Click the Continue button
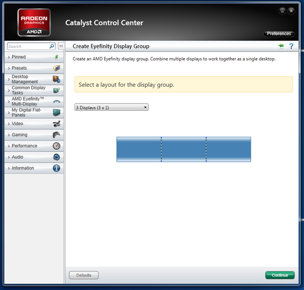This screenshot has width=304, height=290. pos(280,275)
